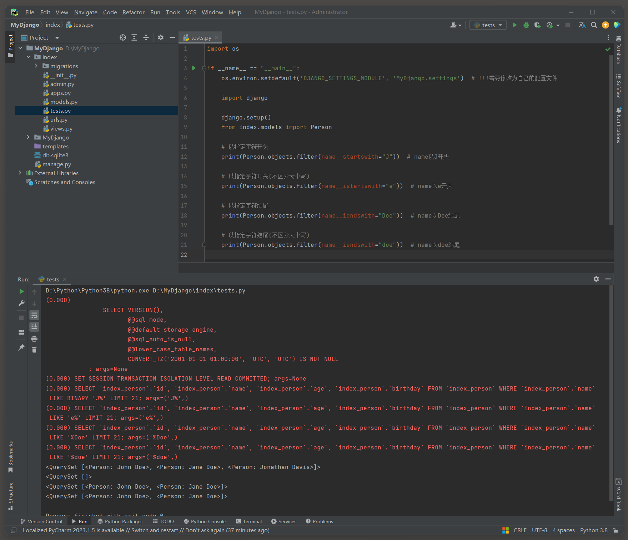Open the Notifications side panel
The height and width of the screenshot is (540, 628).
tap(619, 125)
